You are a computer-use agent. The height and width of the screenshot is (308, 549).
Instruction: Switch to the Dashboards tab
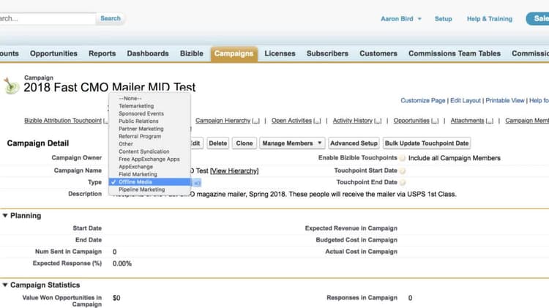148,53
